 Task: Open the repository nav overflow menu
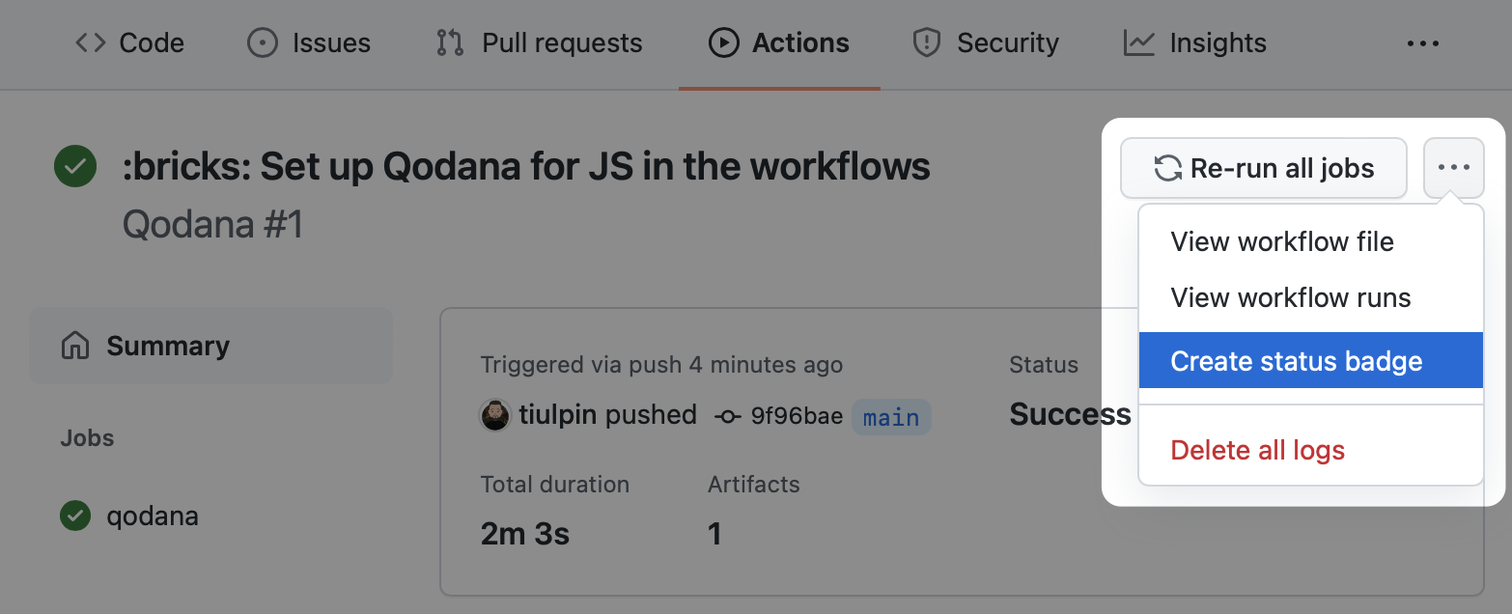click(x=1423, y=43)
